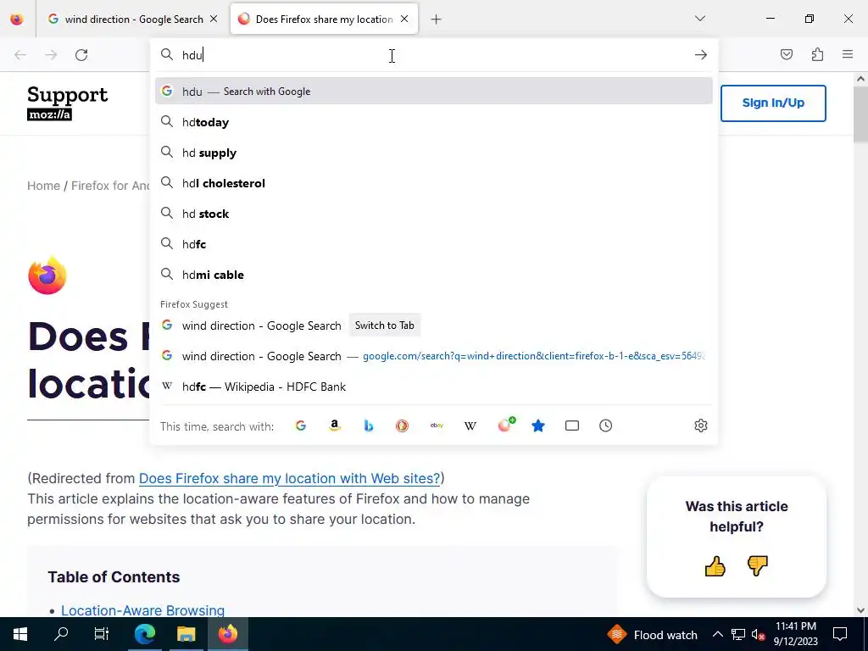Viewport: 868px width, 651px height.
Task: Switch to wind direction Google Search tab
Action: [133, 19]
